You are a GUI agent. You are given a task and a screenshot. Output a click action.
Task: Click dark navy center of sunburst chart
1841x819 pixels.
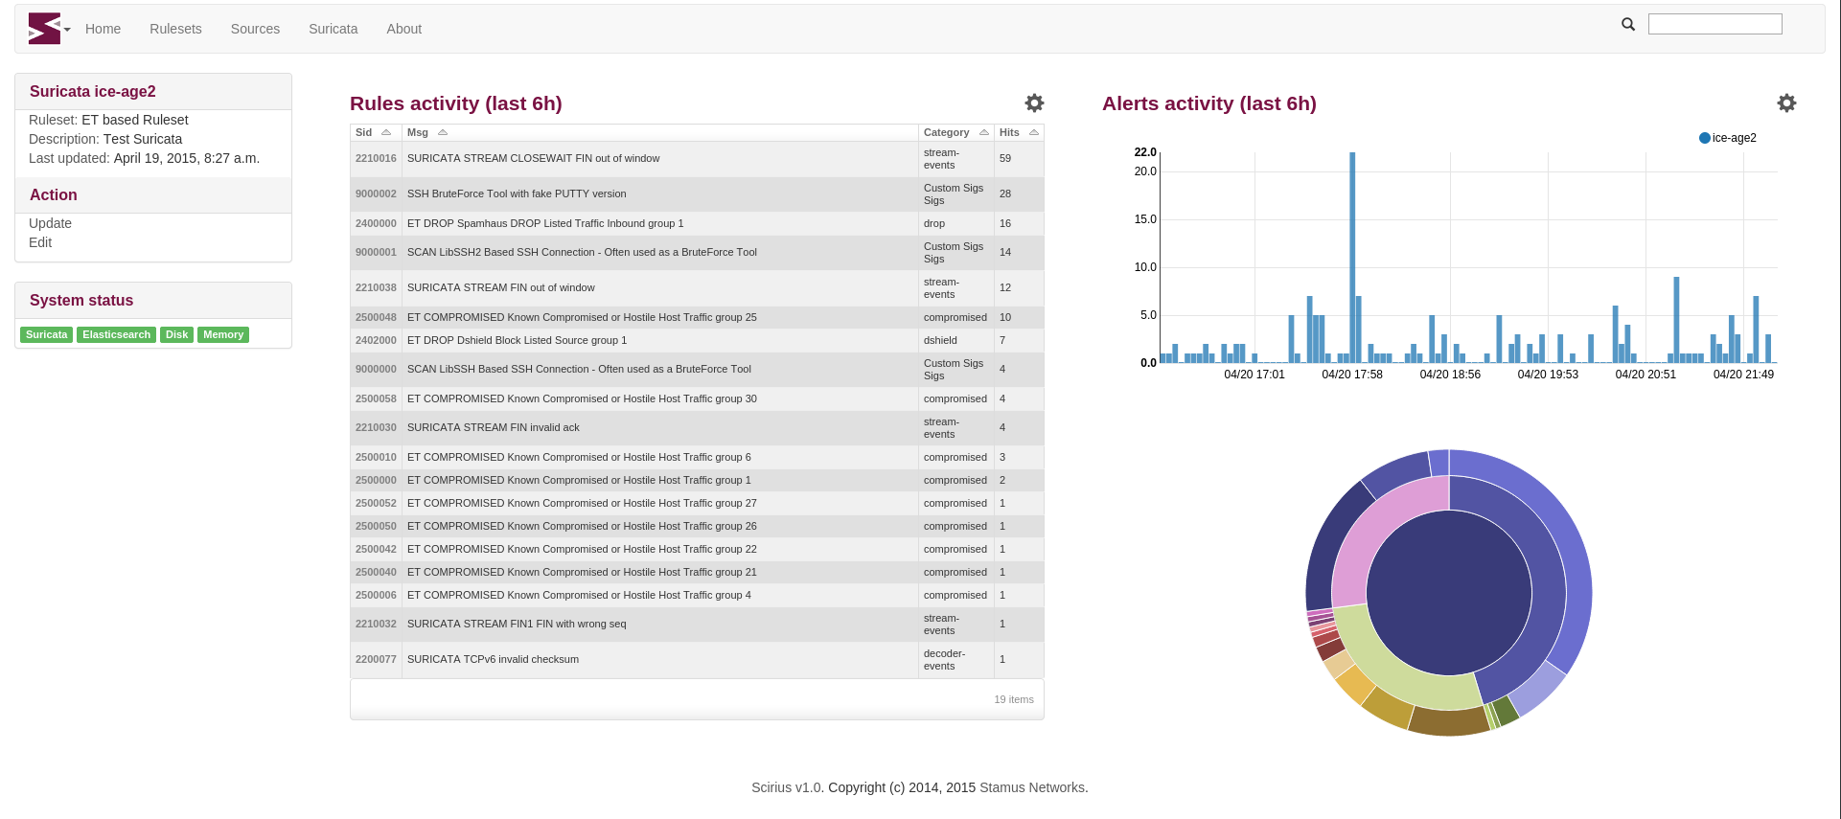click(x=1449, y=592)
